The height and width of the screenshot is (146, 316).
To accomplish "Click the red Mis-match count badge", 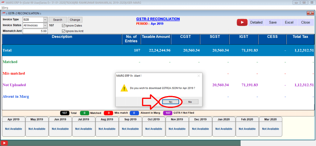I will (109, 113).
